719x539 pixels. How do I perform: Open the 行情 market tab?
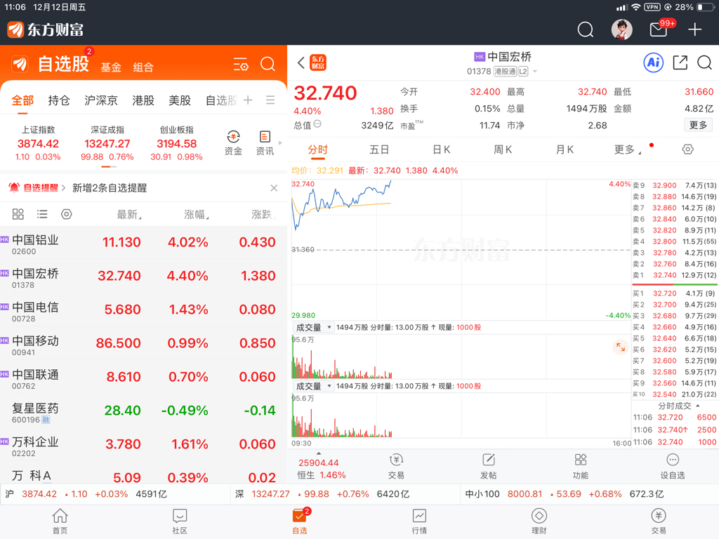click(419, 521)
